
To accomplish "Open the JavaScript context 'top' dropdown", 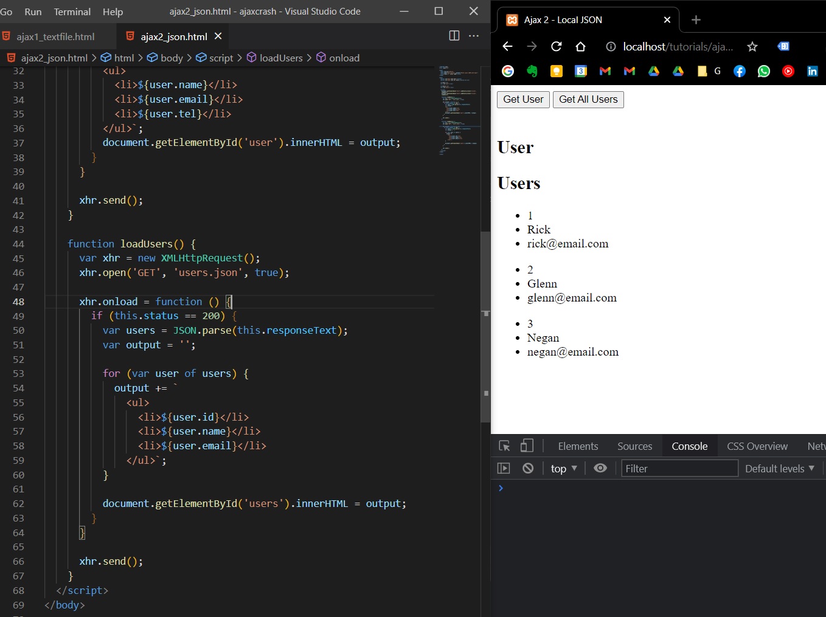I will 564,469.
